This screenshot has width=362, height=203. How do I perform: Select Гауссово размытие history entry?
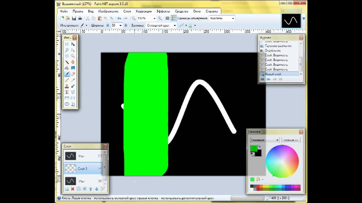point(279,46)
